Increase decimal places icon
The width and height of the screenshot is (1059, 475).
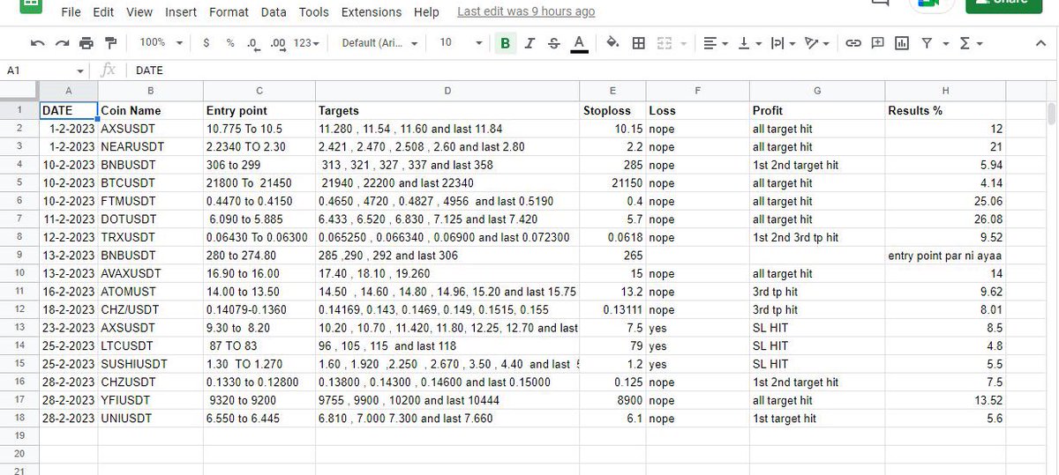pos(277,42)
